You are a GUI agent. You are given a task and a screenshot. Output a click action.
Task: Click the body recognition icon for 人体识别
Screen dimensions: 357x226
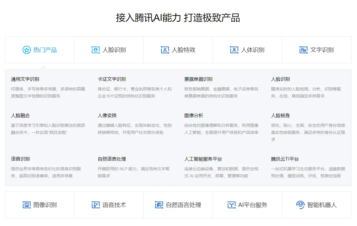coord(233,50)
